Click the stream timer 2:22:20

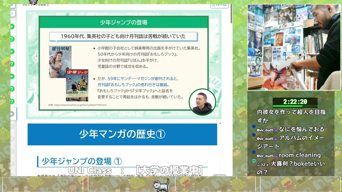295,102
